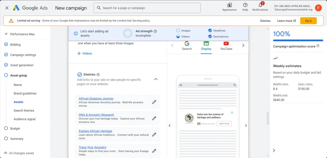Open African Diaspora Journey sitelink
The image size is (327, 158).
point(96,99)
